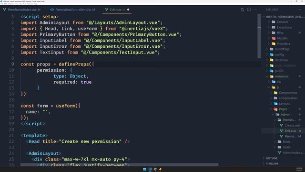Expand the Roles folder chevron
This screenshot has height=172, width=305.
[274, 142]
